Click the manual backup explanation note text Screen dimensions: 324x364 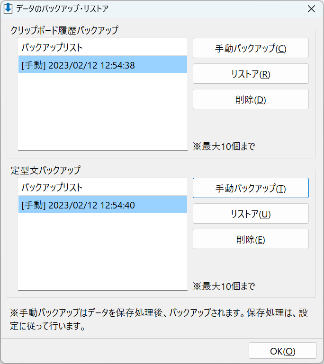159,319
